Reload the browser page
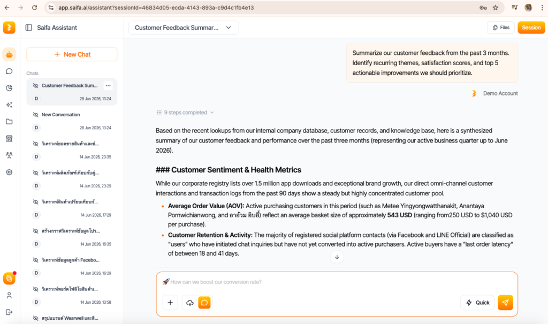Viewport: 548px width, 324px height. point(34,7)
